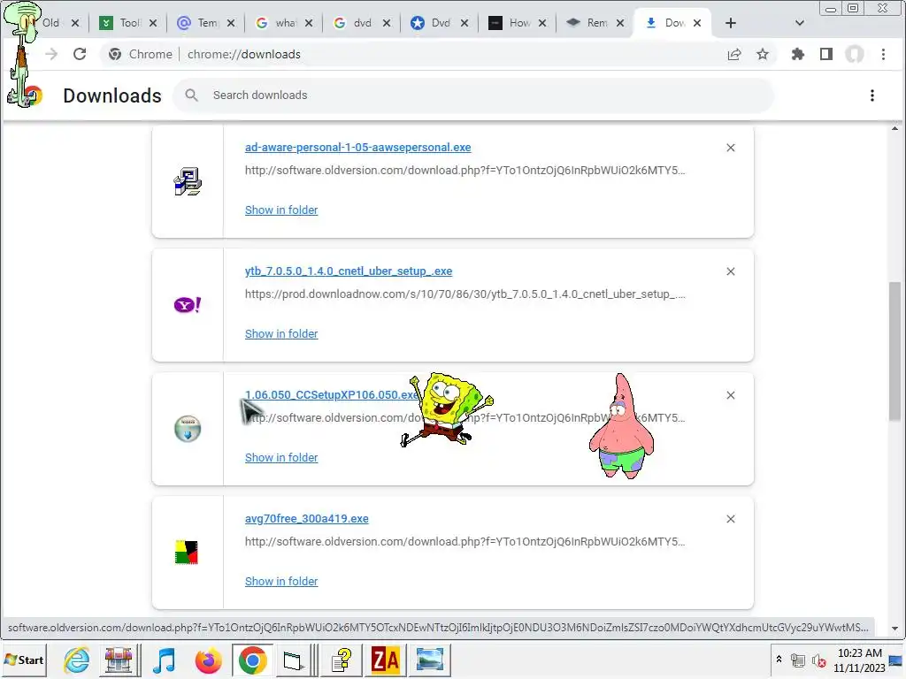Open the help question-mark taskbar icon
The width and height of the screenshot is (906, 679).
pos(342,660)
